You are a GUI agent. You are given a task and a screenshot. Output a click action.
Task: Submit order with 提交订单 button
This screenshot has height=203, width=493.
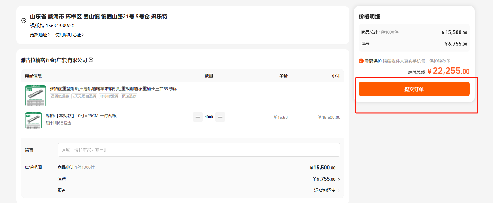pyautogui.click(x=414, y=89)
